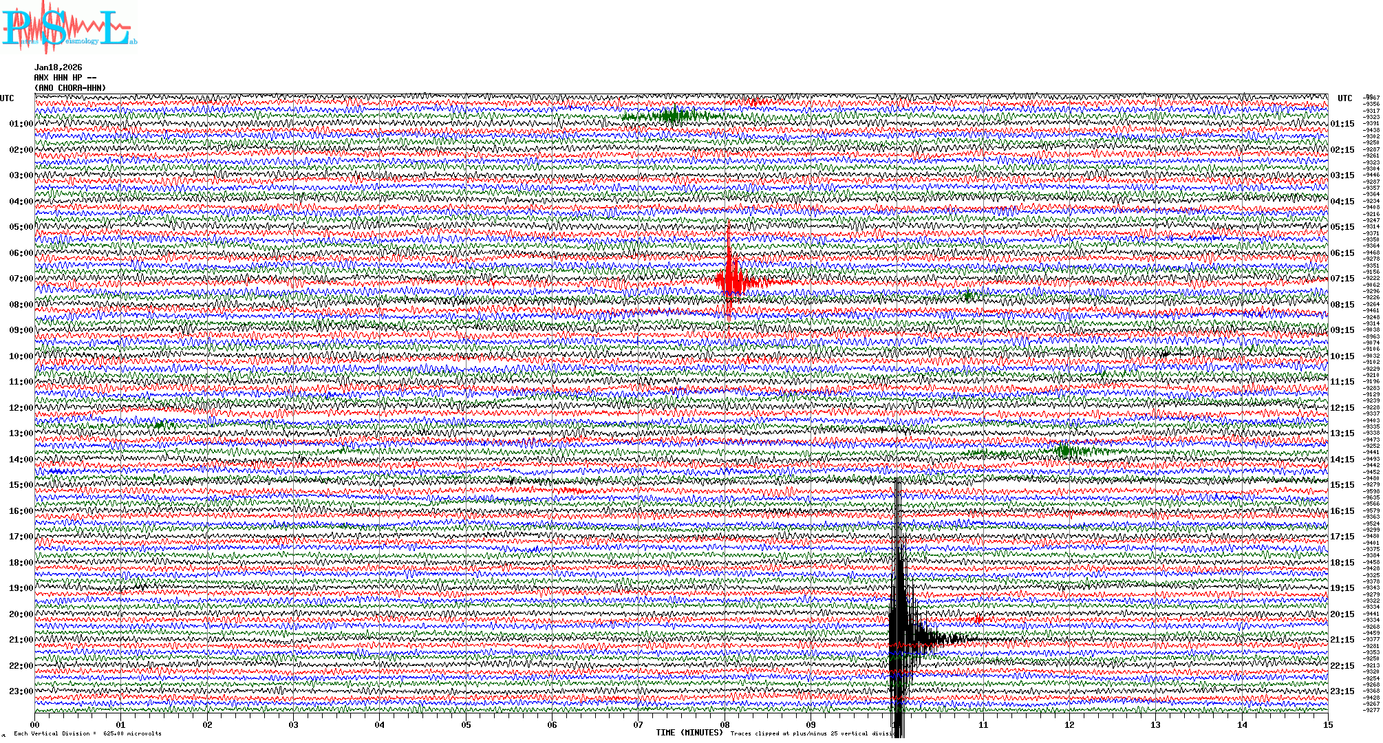This screenshot has width=1383, height=743.
Task: Click the Traces clipped footnote text
Action: 812,733
